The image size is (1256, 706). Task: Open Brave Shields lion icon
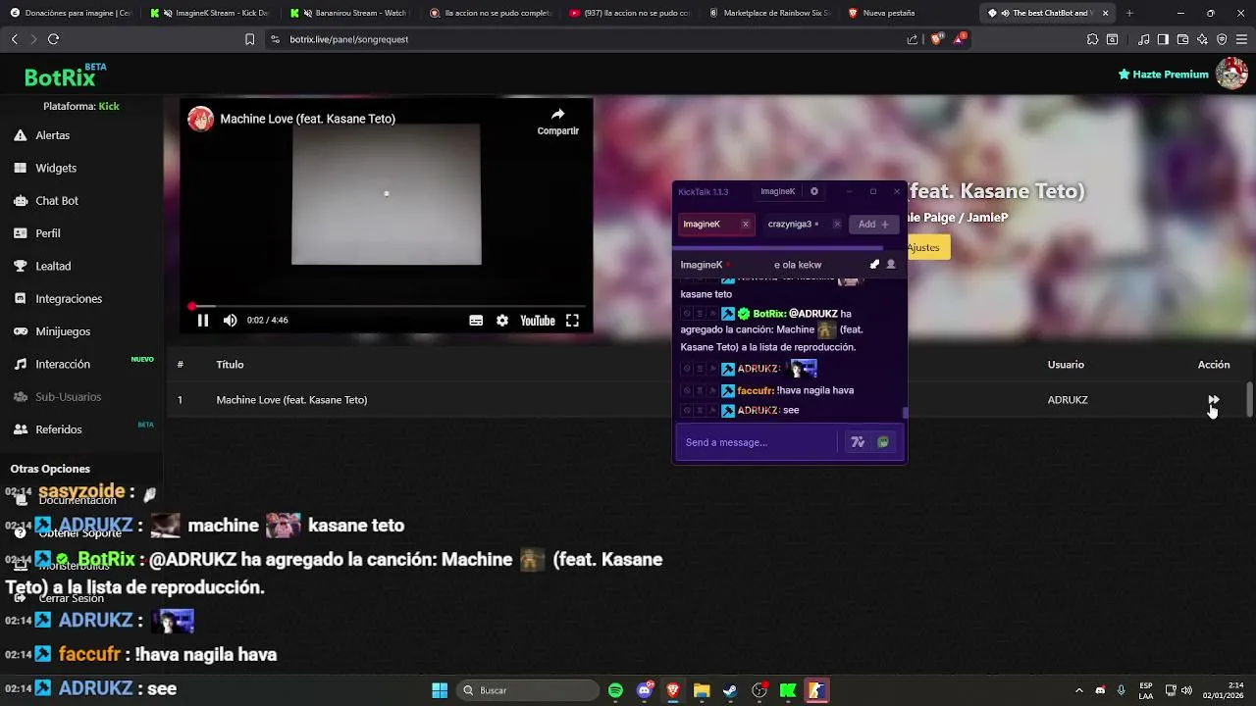pos(936,39)
